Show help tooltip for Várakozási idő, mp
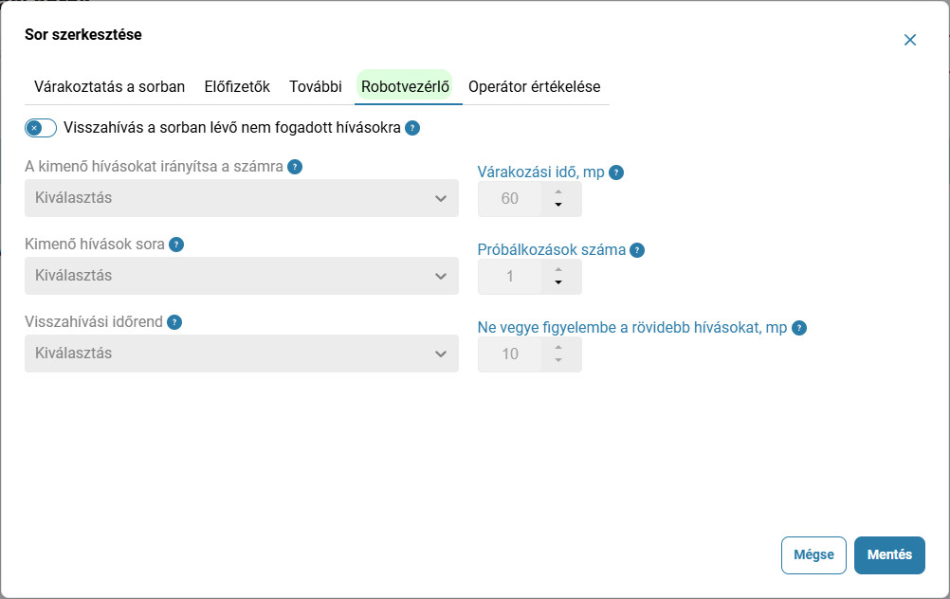Viewport: 950px width, 599px height. point(616,172)
